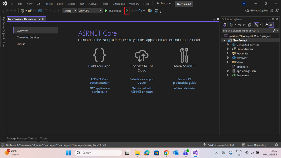
Task: Click the Save All toolbar icon
Action: click(40, 11)
